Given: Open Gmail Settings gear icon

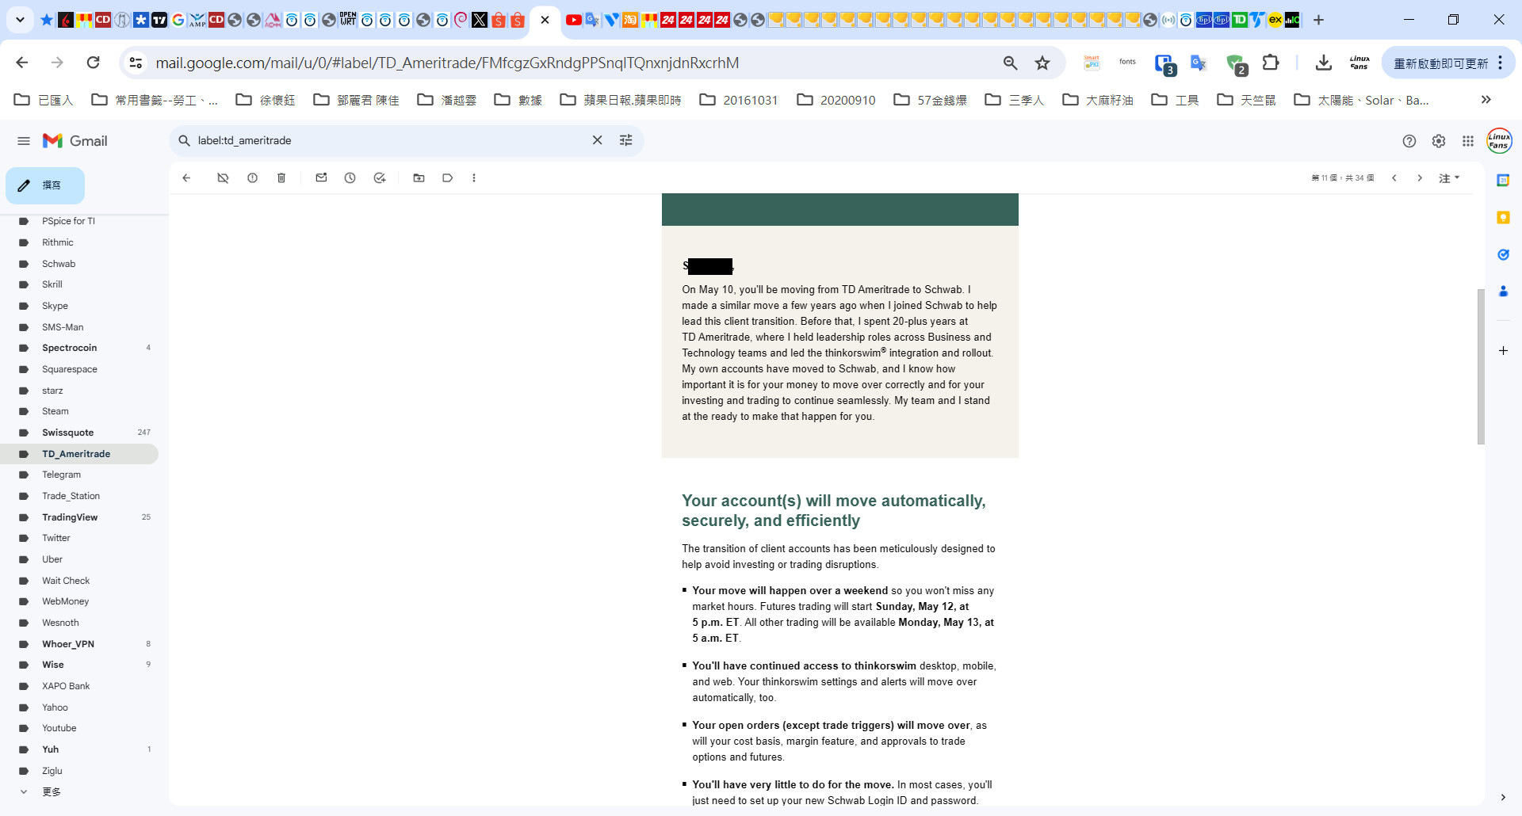Looking at the screenshot, I should pos(1439,141).
